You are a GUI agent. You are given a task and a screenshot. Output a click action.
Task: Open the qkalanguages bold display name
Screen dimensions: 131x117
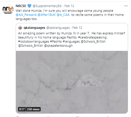(34, 28)
